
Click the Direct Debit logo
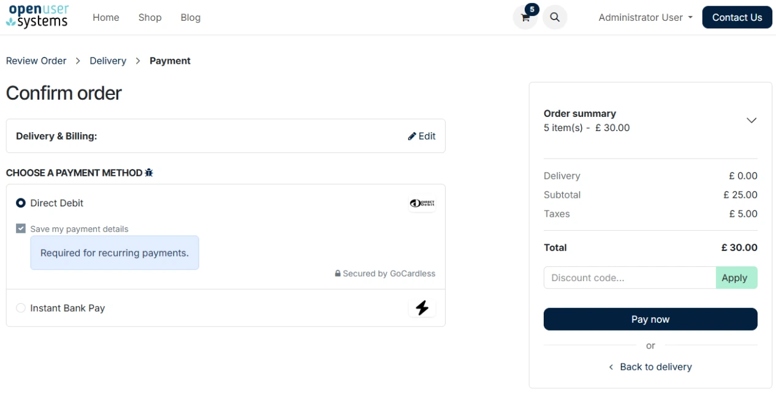tap(422, 203)
